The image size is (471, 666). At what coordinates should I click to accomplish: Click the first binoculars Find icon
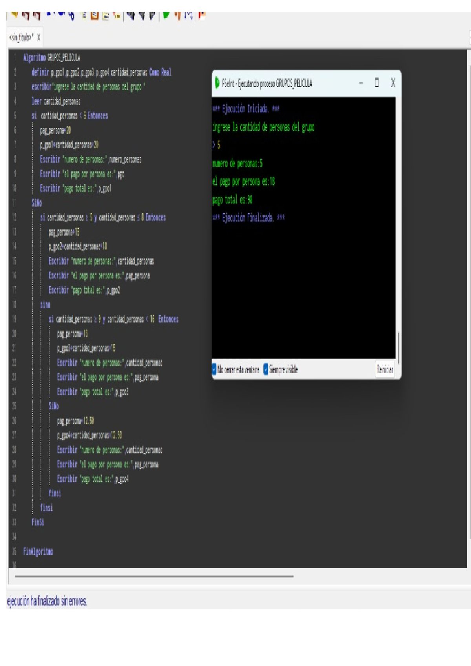pyautogui.click(x=131, y=15)
